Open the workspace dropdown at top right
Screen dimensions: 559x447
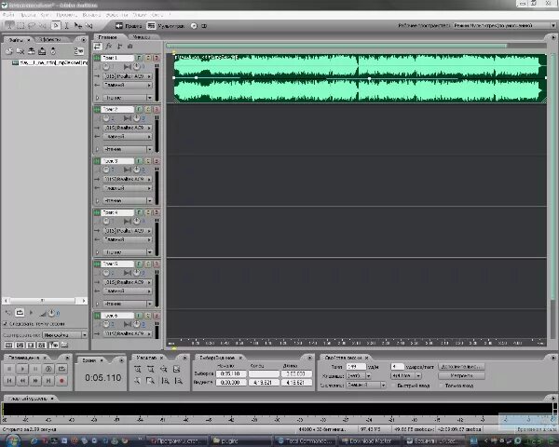[504, 26]
